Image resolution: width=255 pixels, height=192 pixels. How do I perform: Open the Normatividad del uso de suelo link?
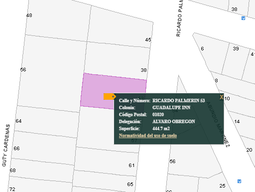point(148,136)
